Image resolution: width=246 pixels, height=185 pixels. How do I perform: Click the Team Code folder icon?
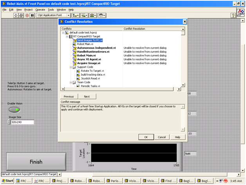(x=74, y=82)
